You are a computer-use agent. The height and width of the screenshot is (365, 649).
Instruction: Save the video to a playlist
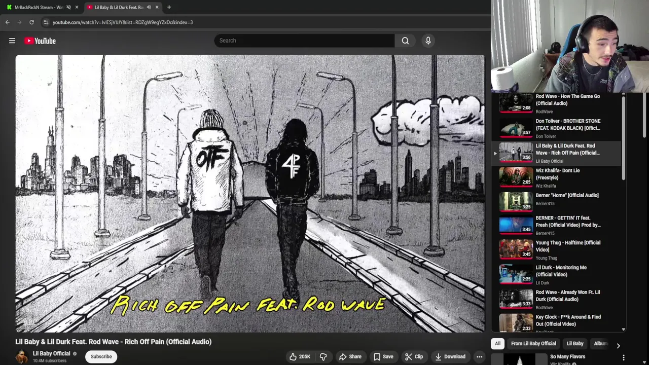click(x=383, y=356)
